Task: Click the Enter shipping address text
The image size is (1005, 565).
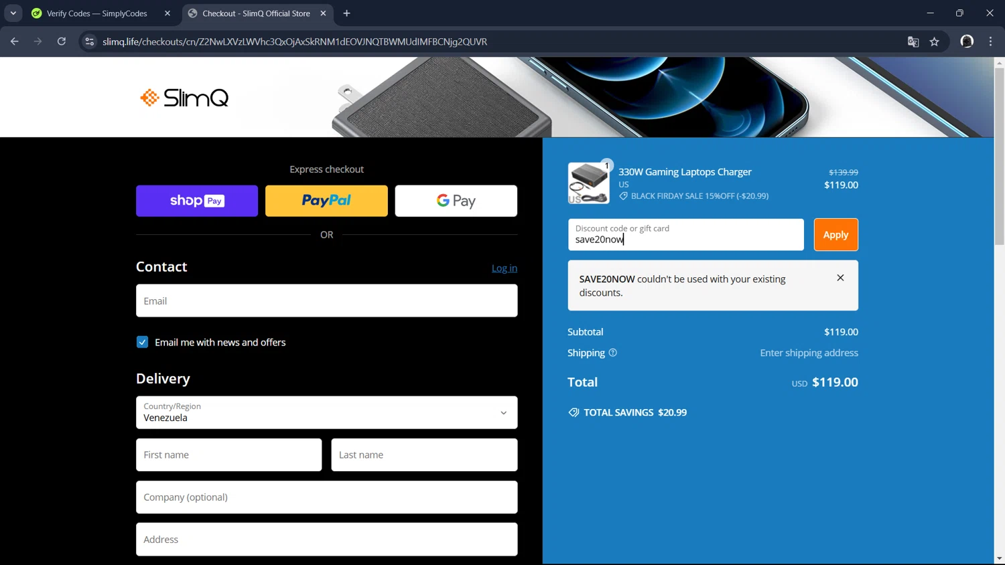Action: click(809, 353)
